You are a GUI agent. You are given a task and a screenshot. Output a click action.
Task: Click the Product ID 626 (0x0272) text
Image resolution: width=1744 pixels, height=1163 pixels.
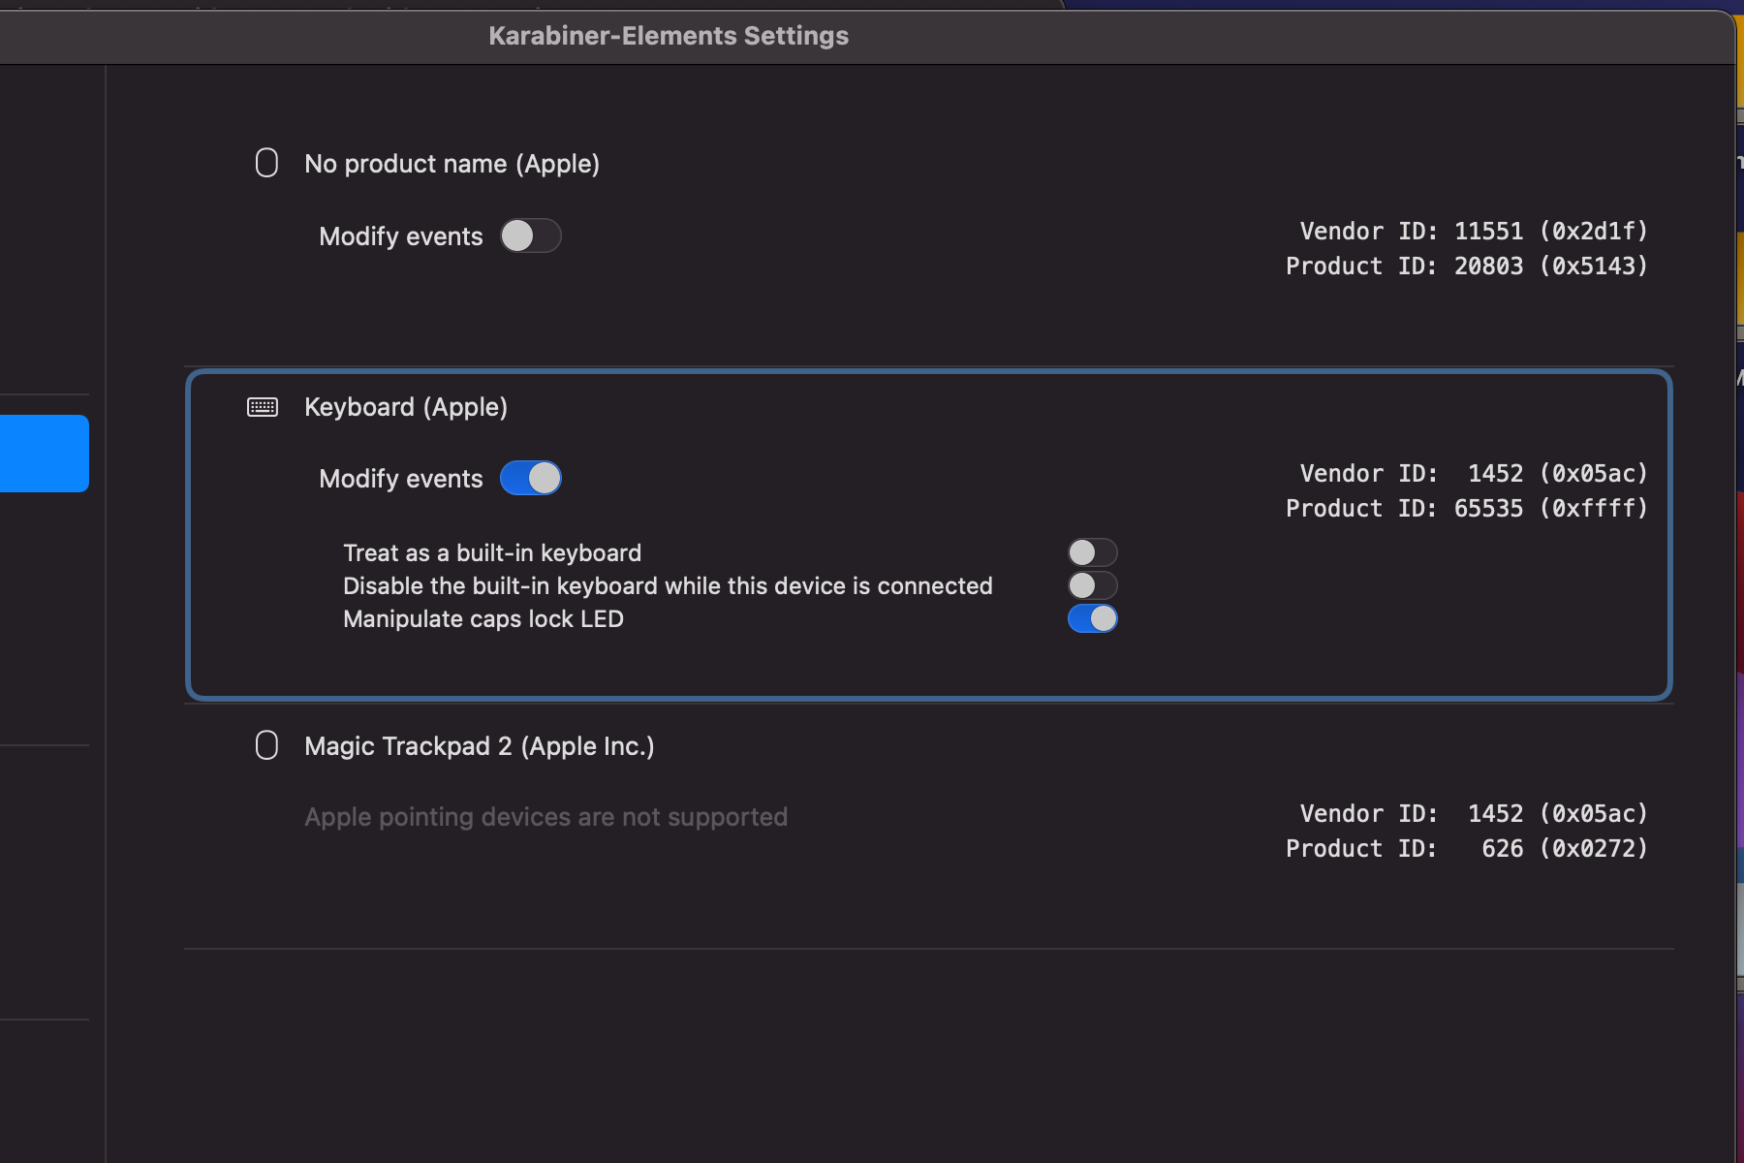1466,848
